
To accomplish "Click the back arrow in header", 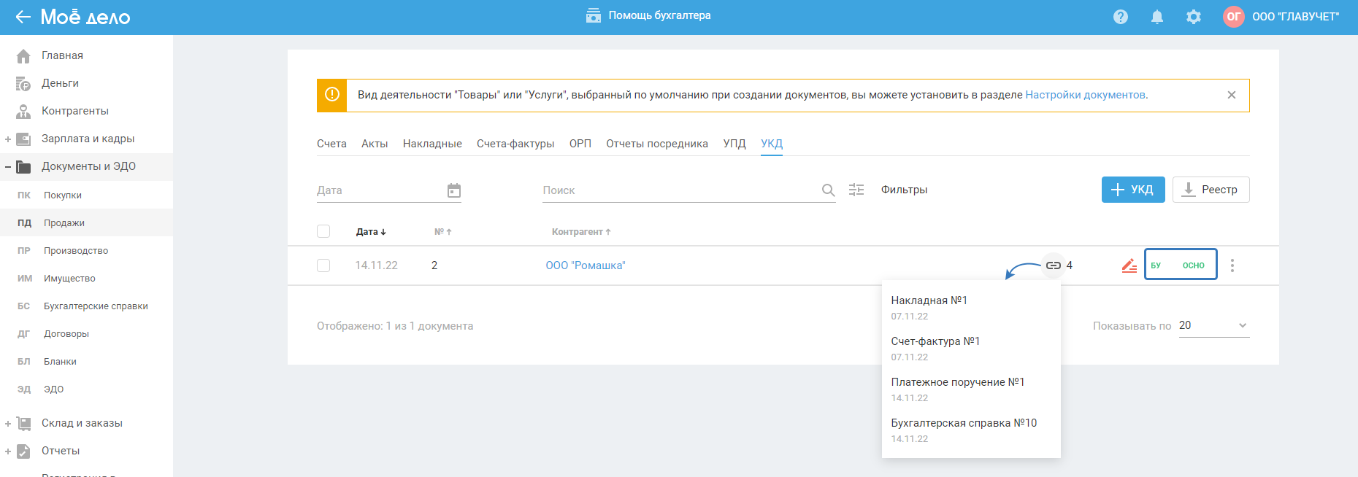I will point(23,17).
